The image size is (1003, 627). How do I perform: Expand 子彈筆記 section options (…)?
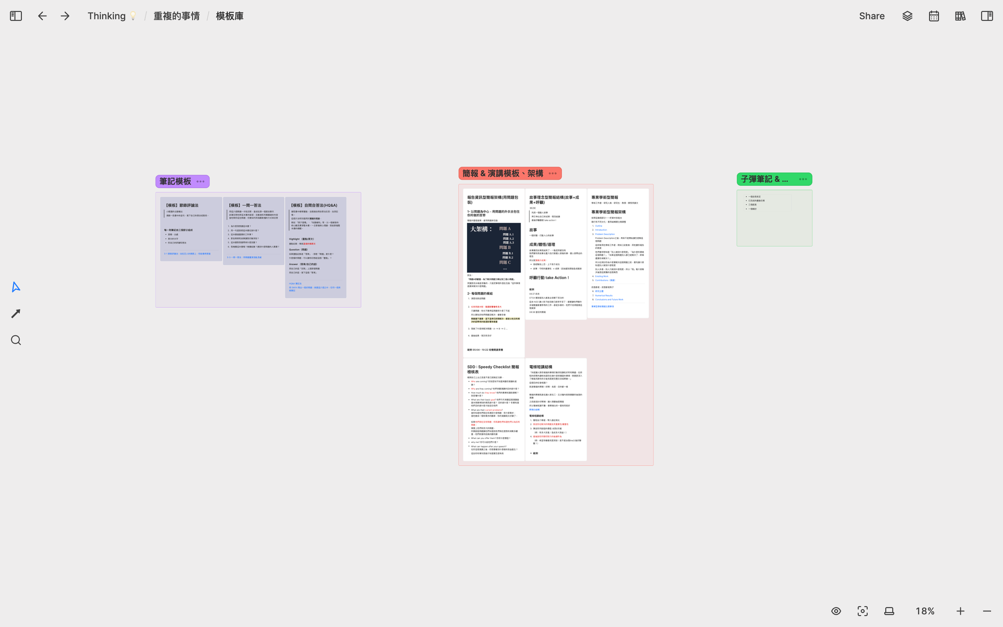click(802, 179)
